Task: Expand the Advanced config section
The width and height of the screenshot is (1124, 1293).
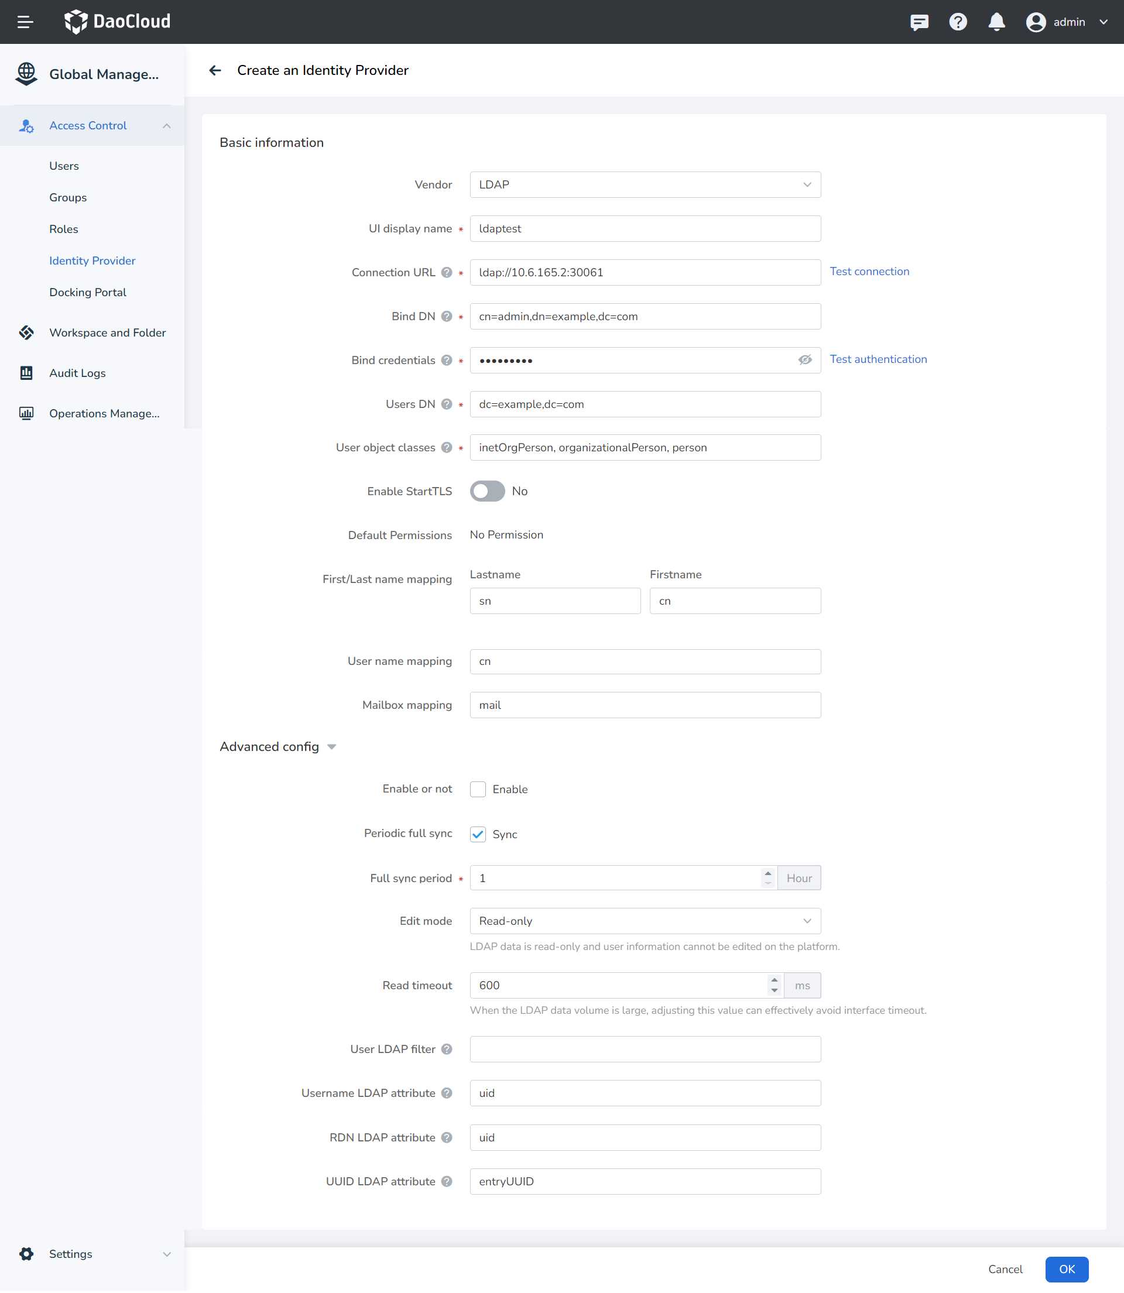Action: pos(332,746)
